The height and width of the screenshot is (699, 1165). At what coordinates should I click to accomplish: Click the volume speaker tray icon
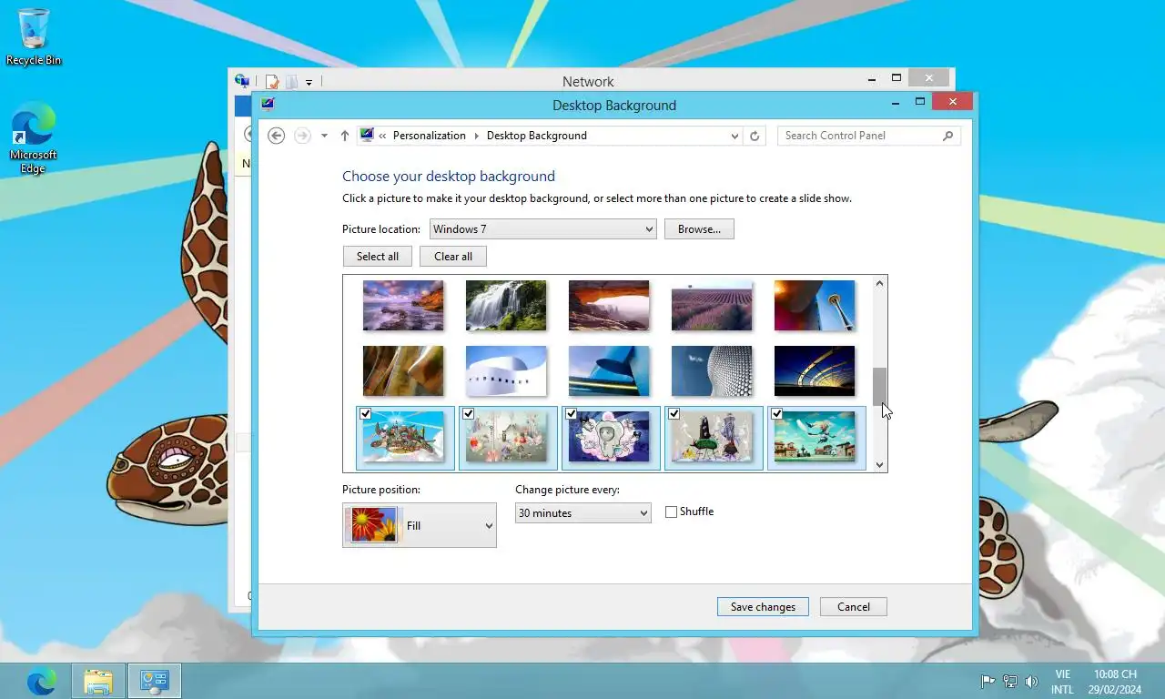click(1031, 682)
